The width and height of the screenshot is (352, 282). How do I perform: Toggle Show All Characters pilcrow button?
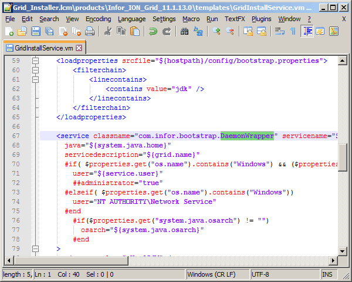(x=293, y=32)
